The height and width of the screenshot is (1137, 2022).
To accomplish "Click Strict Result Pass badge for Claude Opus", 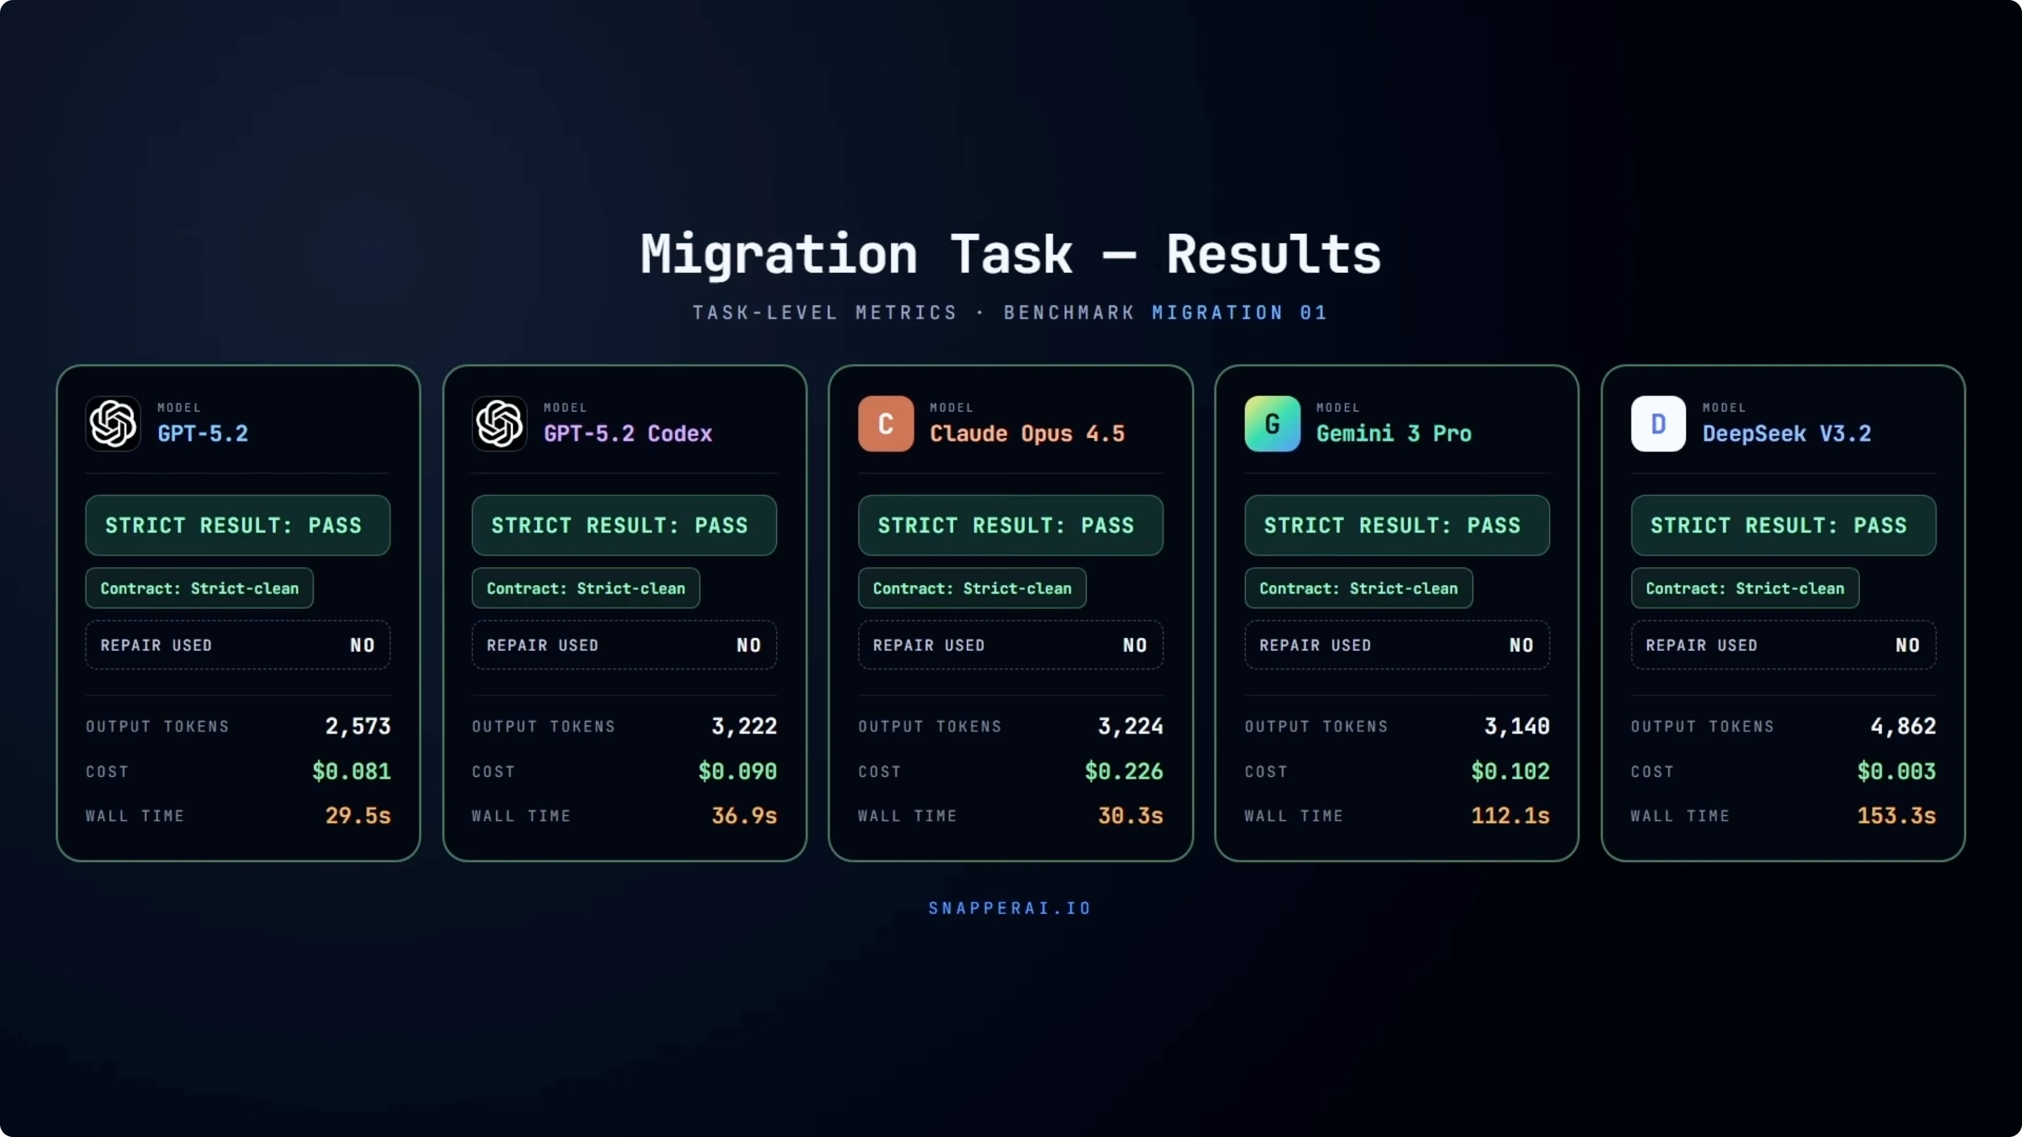I will click(x=1010, y=525).
